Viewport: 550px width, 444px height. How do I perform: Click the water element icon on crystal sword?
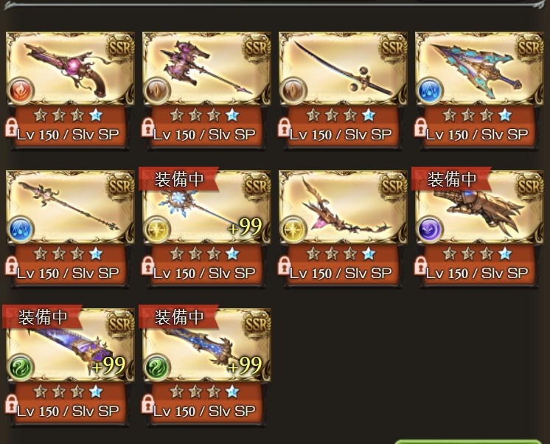tap(430, 91)
